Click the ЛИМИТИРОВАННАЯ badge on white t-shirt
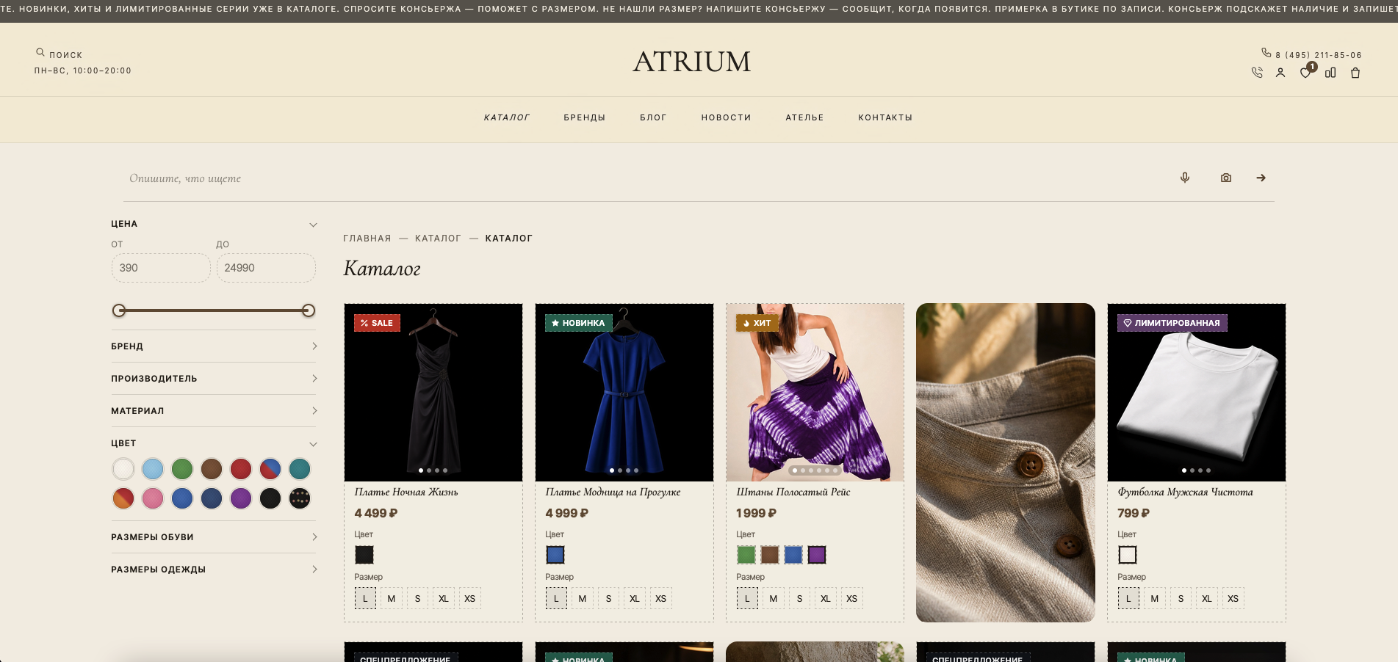 [1172, 323]
